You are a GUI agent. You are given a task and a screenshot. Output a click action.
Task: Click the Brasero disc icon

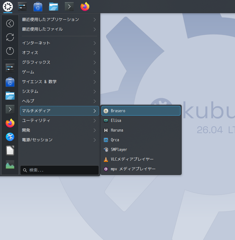[106, 111]
